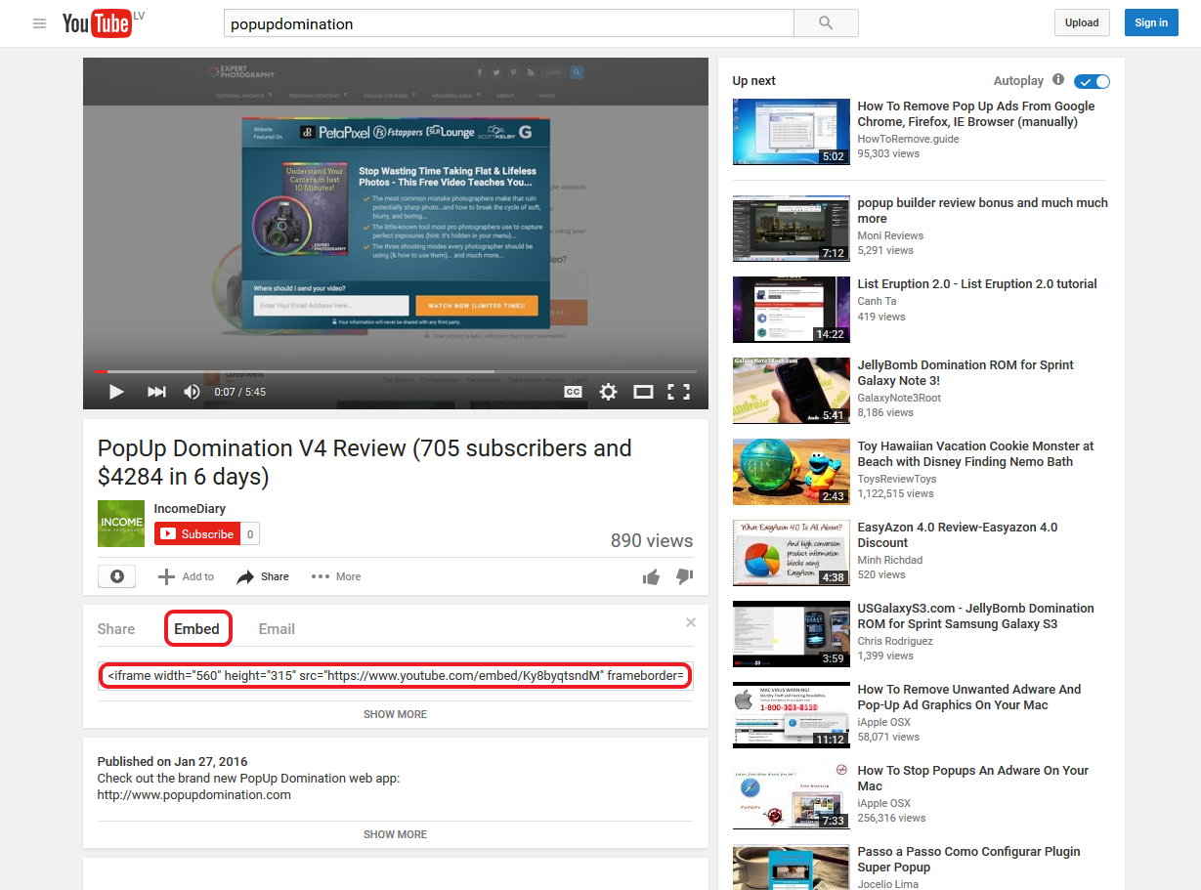Click the Sign in button
This screenshot has width=1201, height=890.
tap(1151, 22)
